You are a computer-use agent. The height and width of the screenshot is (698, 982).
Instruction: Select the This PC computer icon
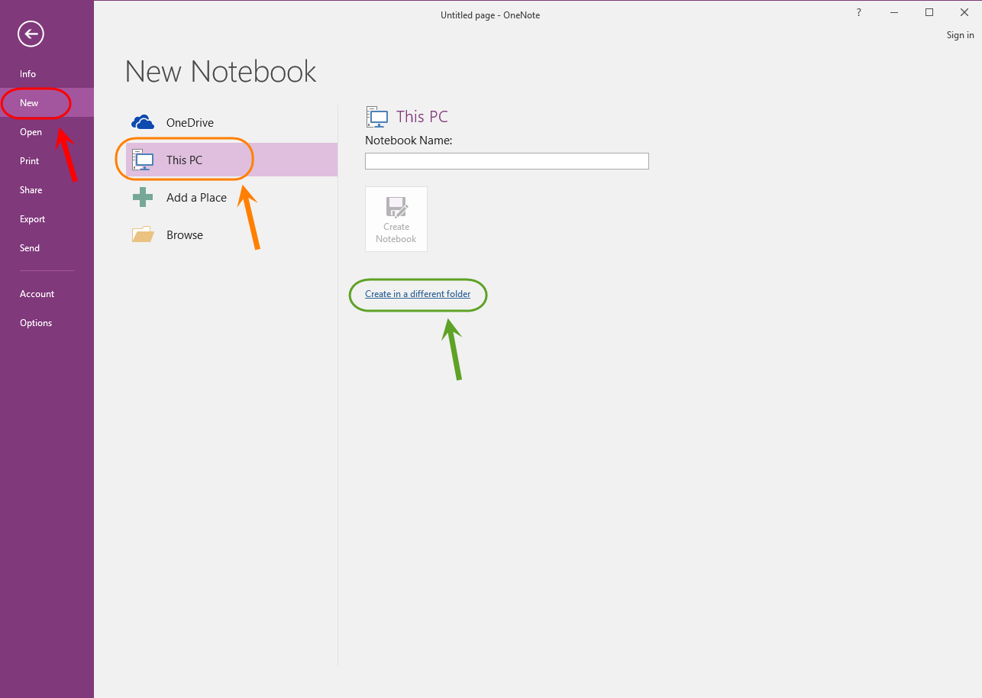143,160
